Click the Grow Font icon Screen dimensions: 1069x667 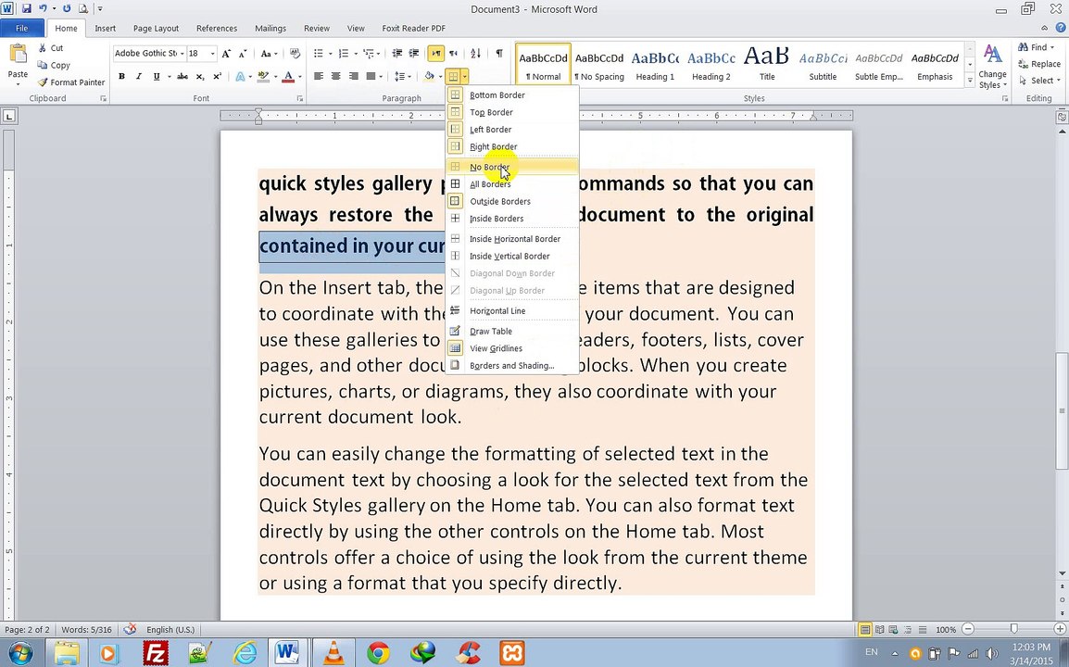pyautogui.click(x=226, y=53)
